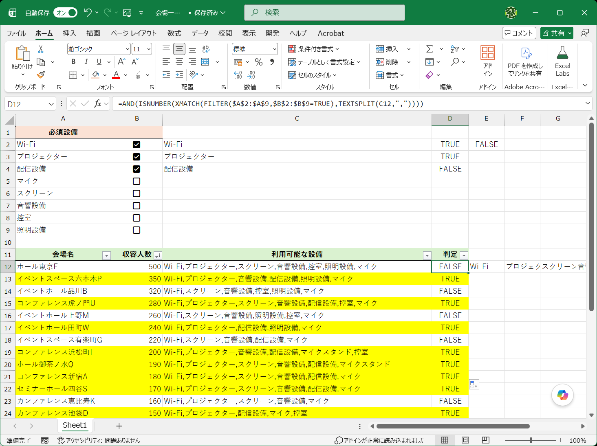The height and width of the screenshot is (446, 597).
Task: Open the 数式 ribbon tab
Action: [x=174, y=33]
